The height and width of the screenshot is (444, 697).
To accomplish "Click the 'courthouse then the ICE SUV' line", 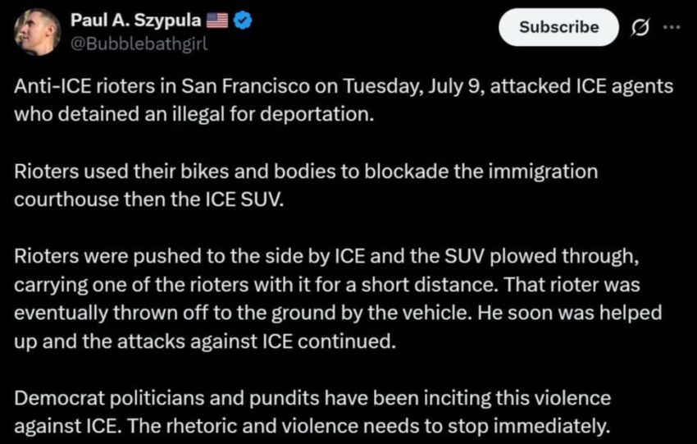I will 148,199.
